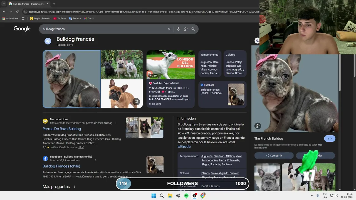Open Más información about image copyright
The height and width of the screenshot is (200, 356).
pos(288,146)
